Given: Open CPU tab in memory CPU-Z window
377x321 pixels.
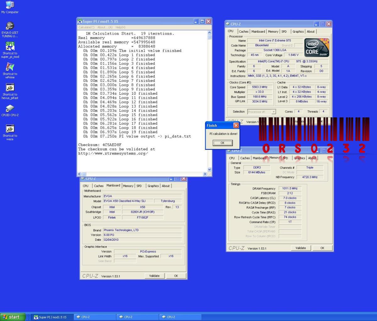Looking at the screenshot, I should pyautogui.click(x=232, y=158).
